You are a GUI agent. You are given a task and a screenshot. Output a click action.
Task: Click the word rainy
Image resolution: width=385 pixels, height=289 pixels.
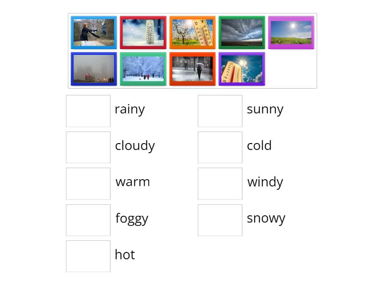(x=129, y=109)
